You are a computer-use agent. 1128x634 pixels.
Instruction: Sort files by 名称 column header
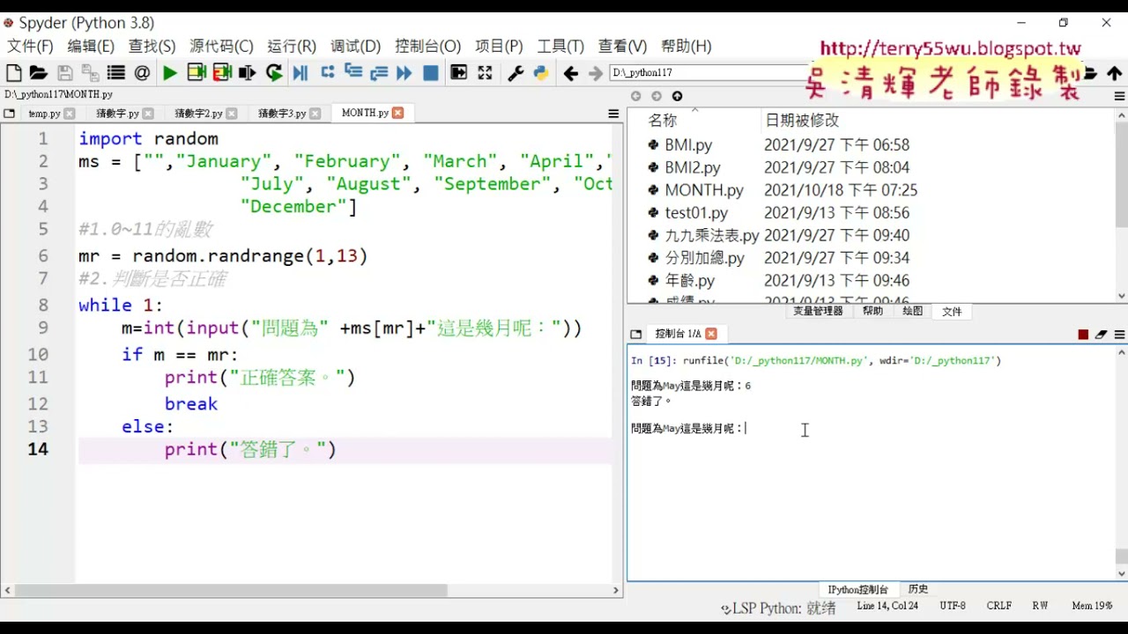click(663, 121)
